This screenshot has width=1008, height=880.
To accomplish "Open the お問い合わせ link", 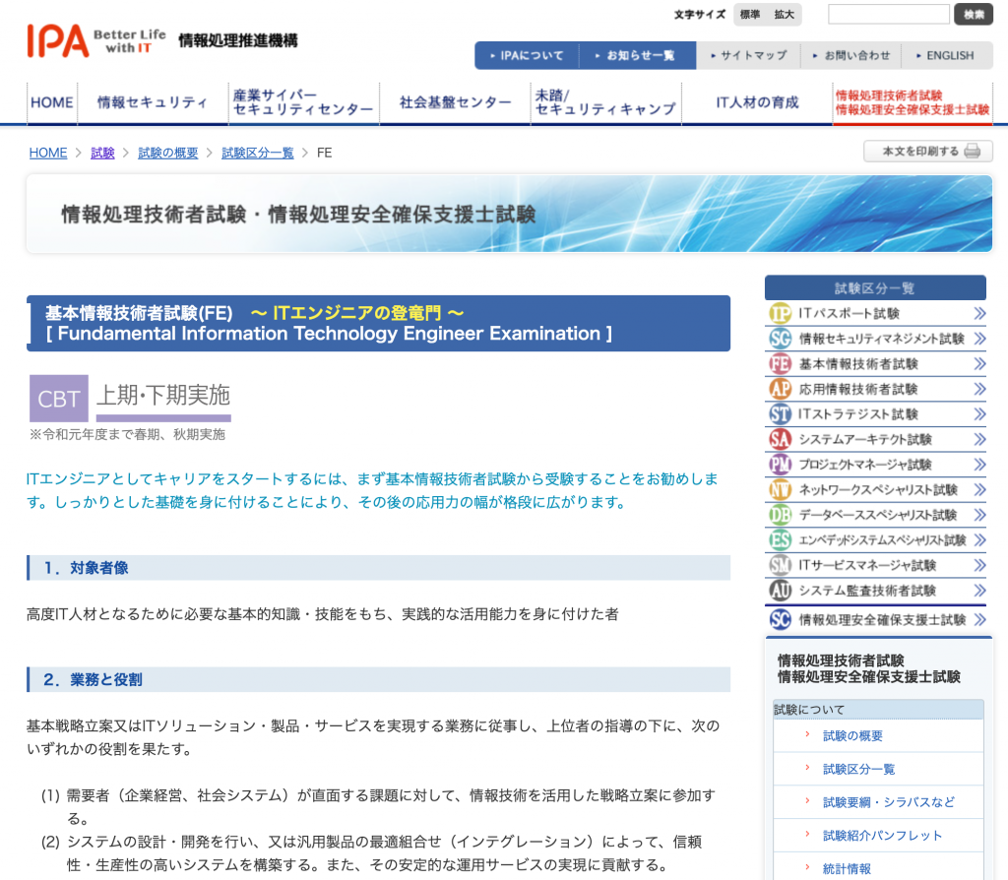I will point(851,55).
